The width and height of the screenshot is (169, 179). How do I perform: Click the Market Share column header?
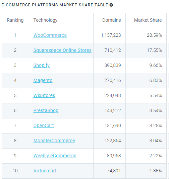pyautogui.click(x=148, y=20)
